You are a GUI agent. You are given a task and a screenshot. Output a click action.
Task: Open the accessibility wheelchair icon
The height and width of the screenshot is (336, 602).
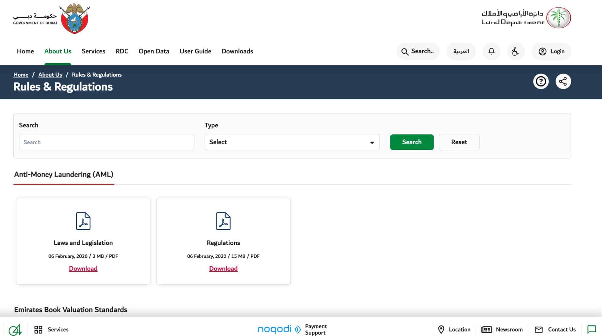pyautogui.click(x=516, y=51)
